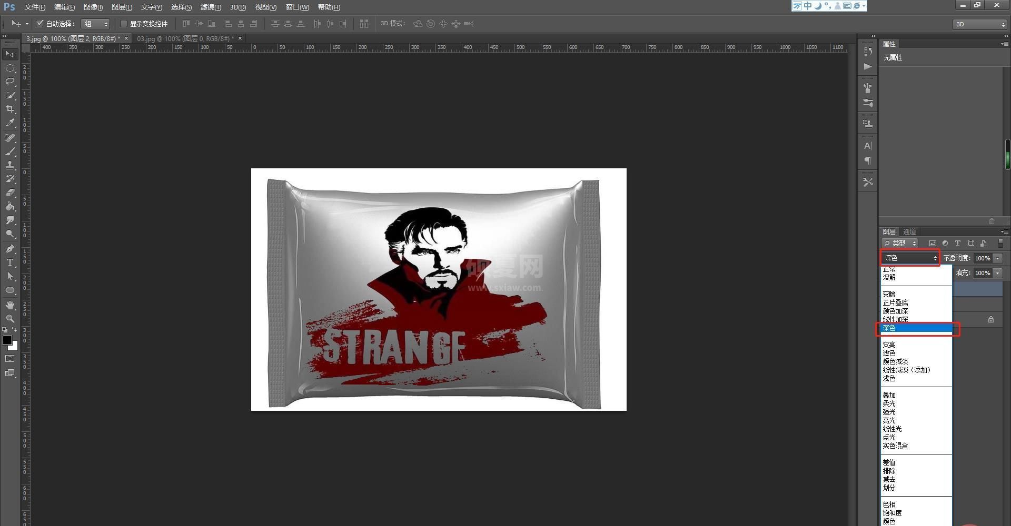Select the Eyedropper tool
Image resolution: width=1011 pixels, height=526 pixels.
(10, 123)
